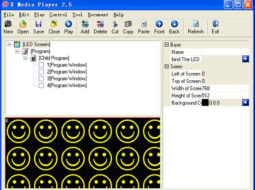Send item back with the Back arrow icon
This screenshot has width=255, height=190.
pyautogui.click(x=174, y=24)
